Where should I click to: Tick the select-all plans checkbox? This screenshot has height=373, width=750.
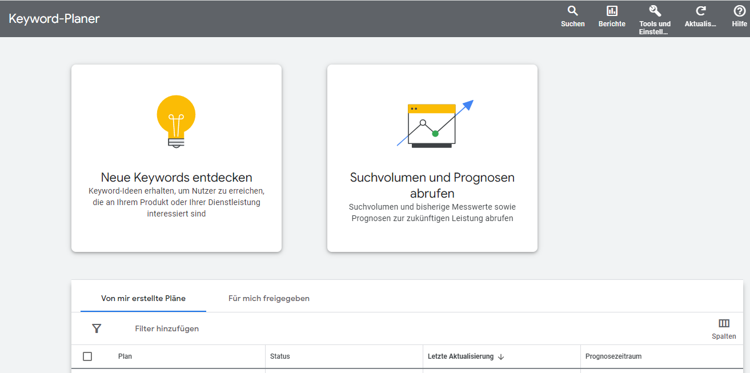tap(87, 356)
